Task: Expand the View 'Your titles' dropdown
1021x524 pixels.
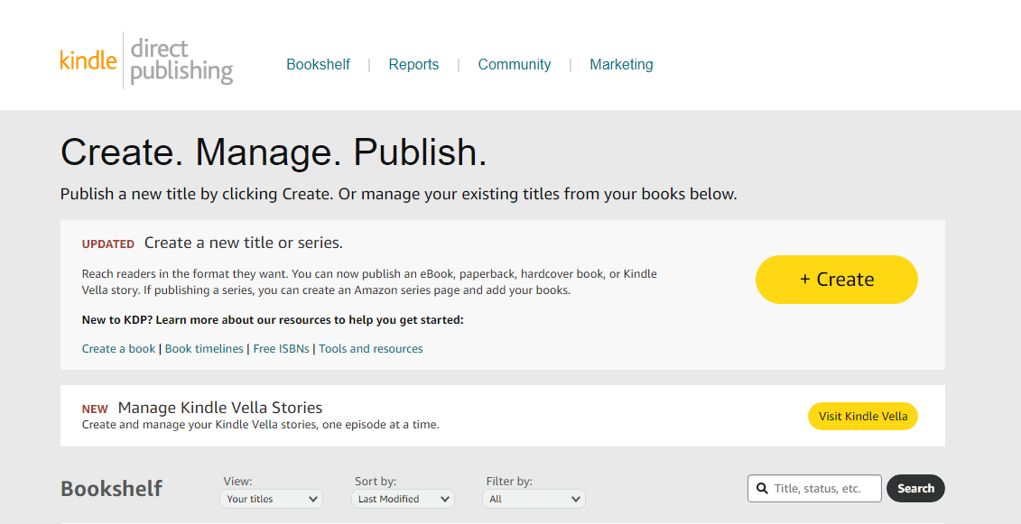Action: point(272,499)
